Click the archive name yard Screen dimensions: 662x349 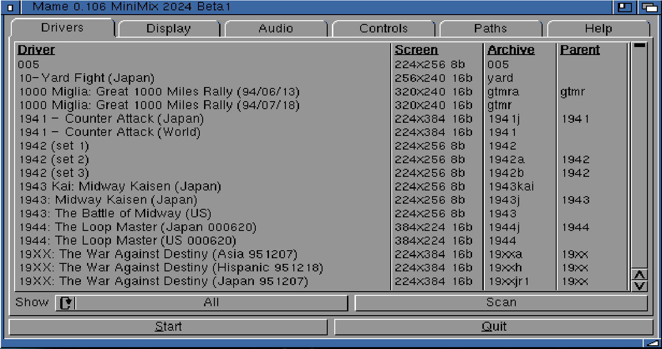(500, 78)
